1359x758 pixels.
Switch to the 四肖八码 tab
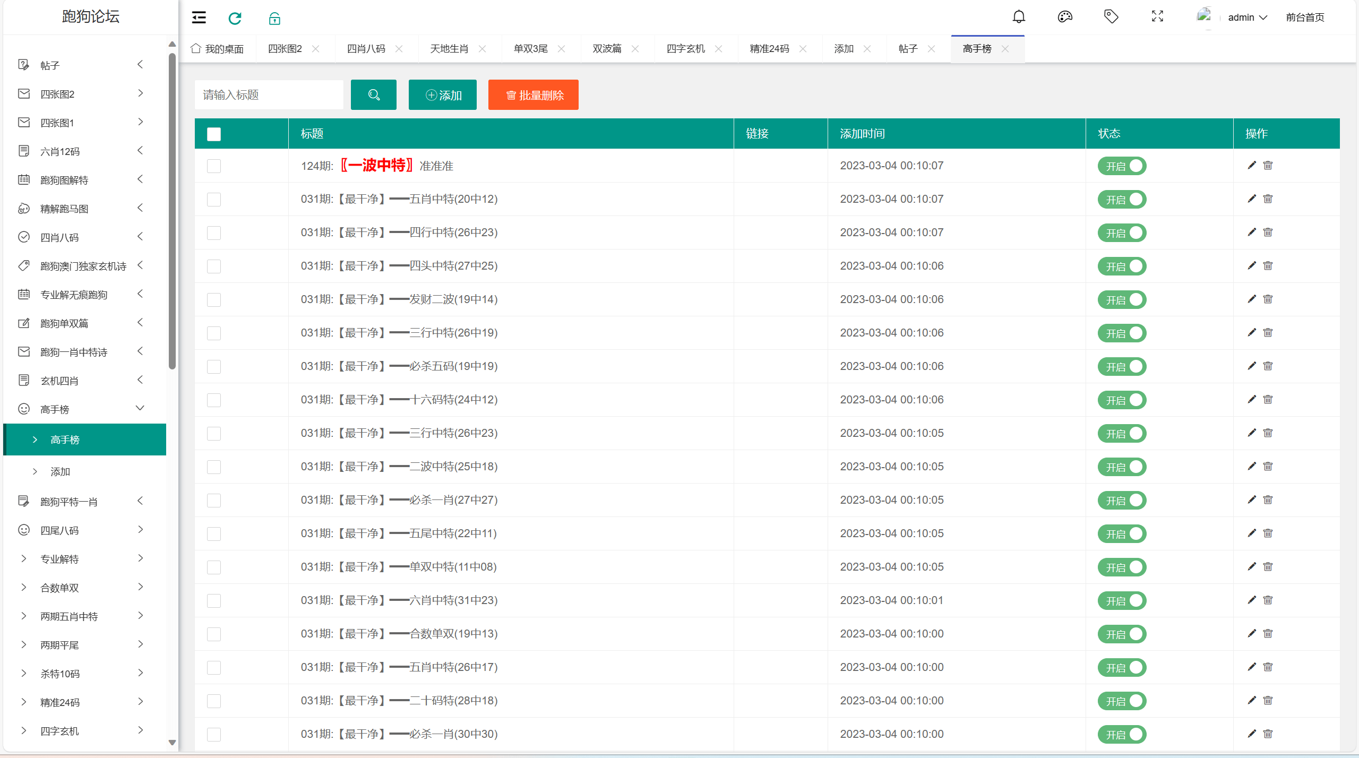[x=366, y=49]
